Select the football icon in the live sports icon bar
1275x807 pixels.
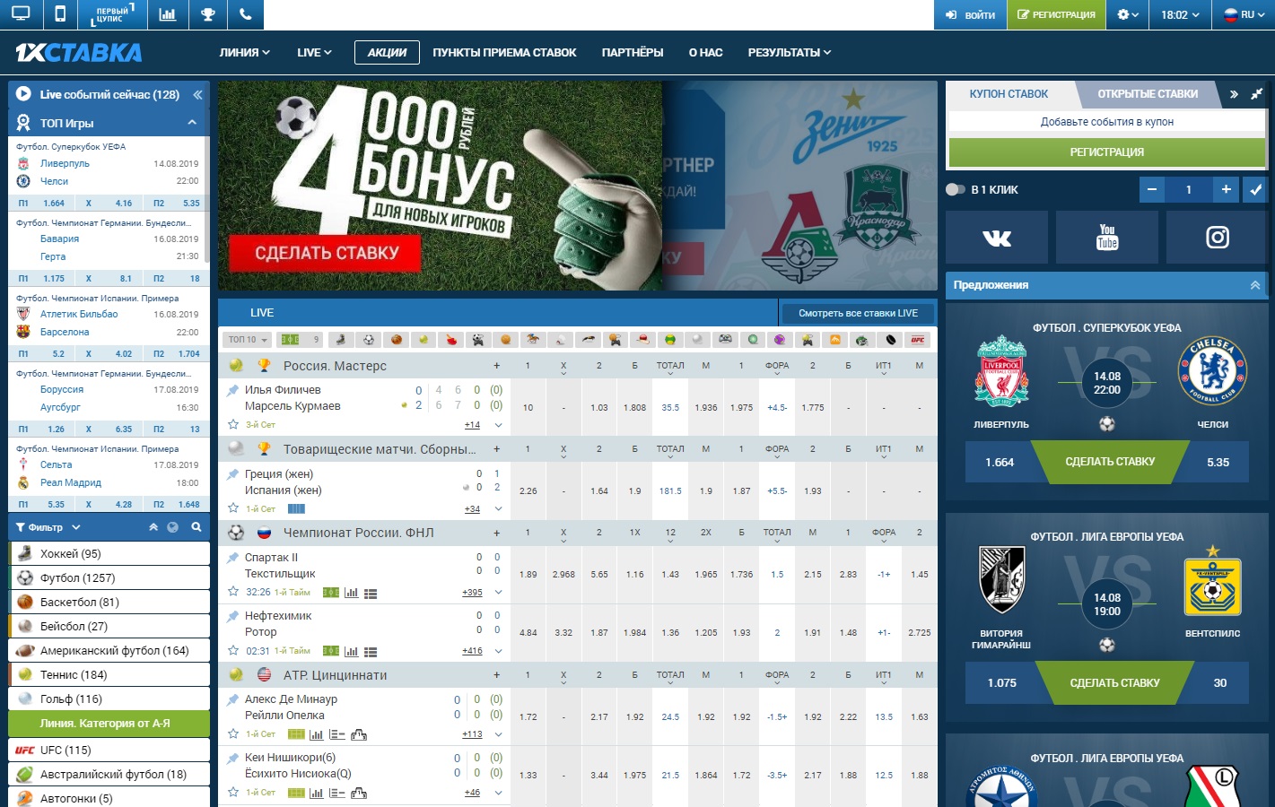368,340
